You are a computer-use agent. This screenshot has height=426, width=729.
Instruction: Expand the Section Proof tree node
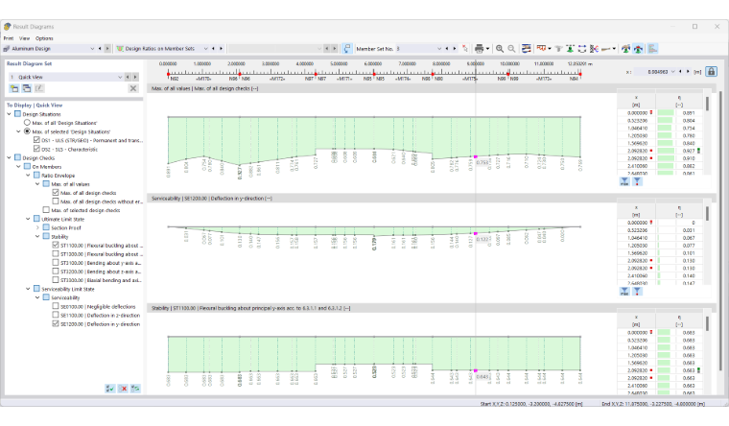[37, 228]
